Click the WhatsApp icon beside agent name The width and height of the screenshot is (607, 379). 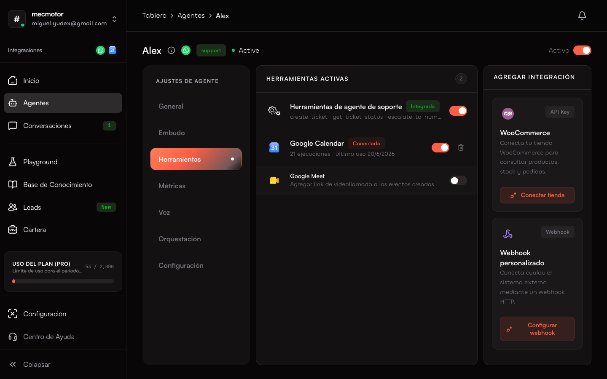click(x=186, y=50)
